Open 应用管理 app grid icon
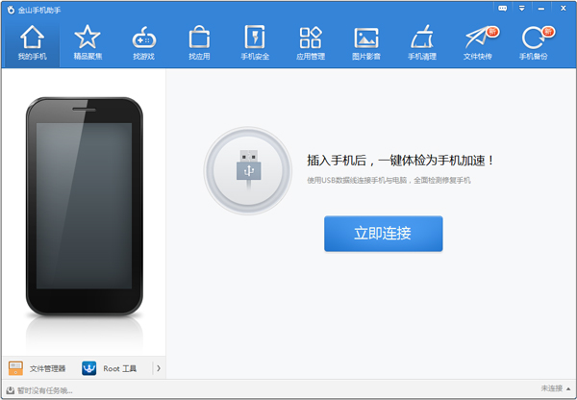This screenshot has height=400, width=577. point(311,42)
